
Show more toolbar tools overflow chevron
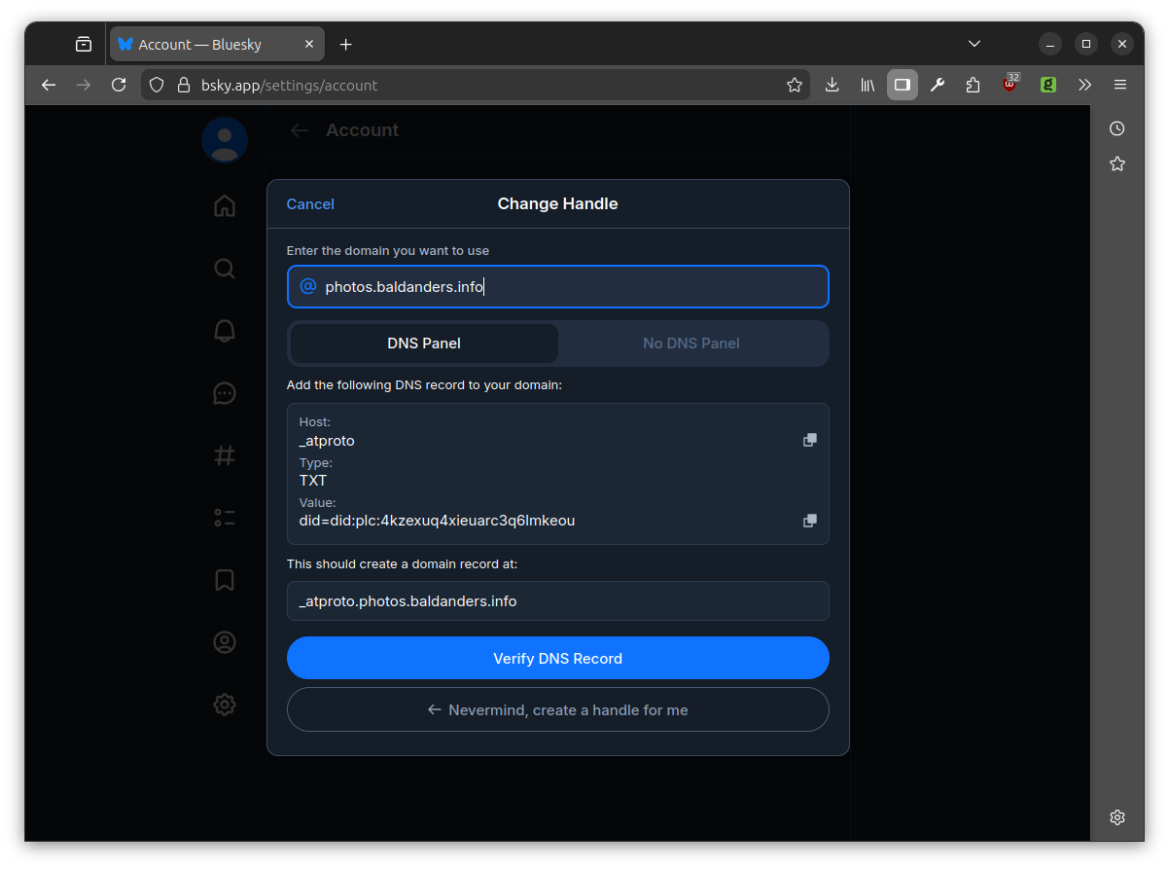click(x=1084, y=85)
